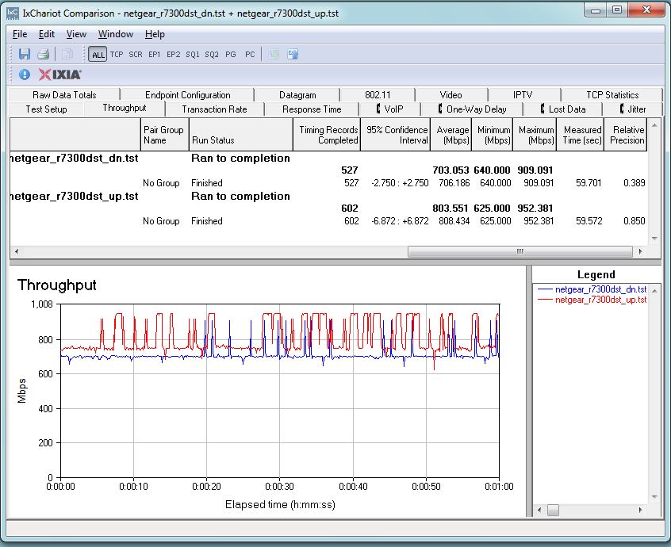The width and height of the screenshot is (671, 547).
Task: Switch to the Raw Data Totals tab
Action: click(x=64, y=95)
